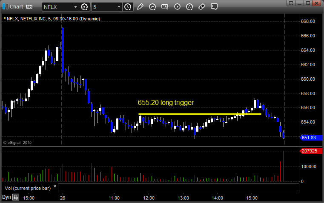
Task: Open the chart comment bubble icon
Action: coord(214,7)
